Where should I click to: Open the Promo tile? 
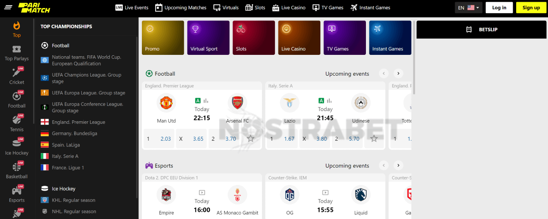click(163, 38)
